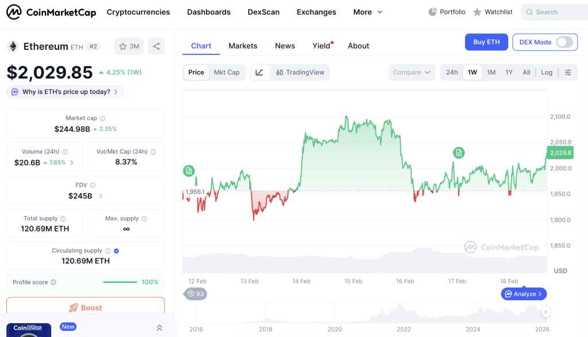Click the Portfolio pie chart icon

[432, 12]
